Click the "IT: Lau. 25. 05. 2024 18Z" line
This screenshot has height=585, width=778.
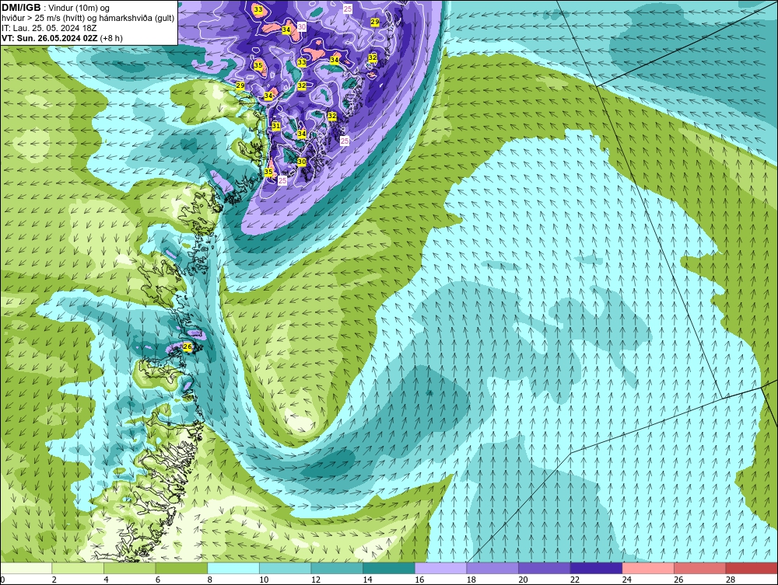(48, 28)
